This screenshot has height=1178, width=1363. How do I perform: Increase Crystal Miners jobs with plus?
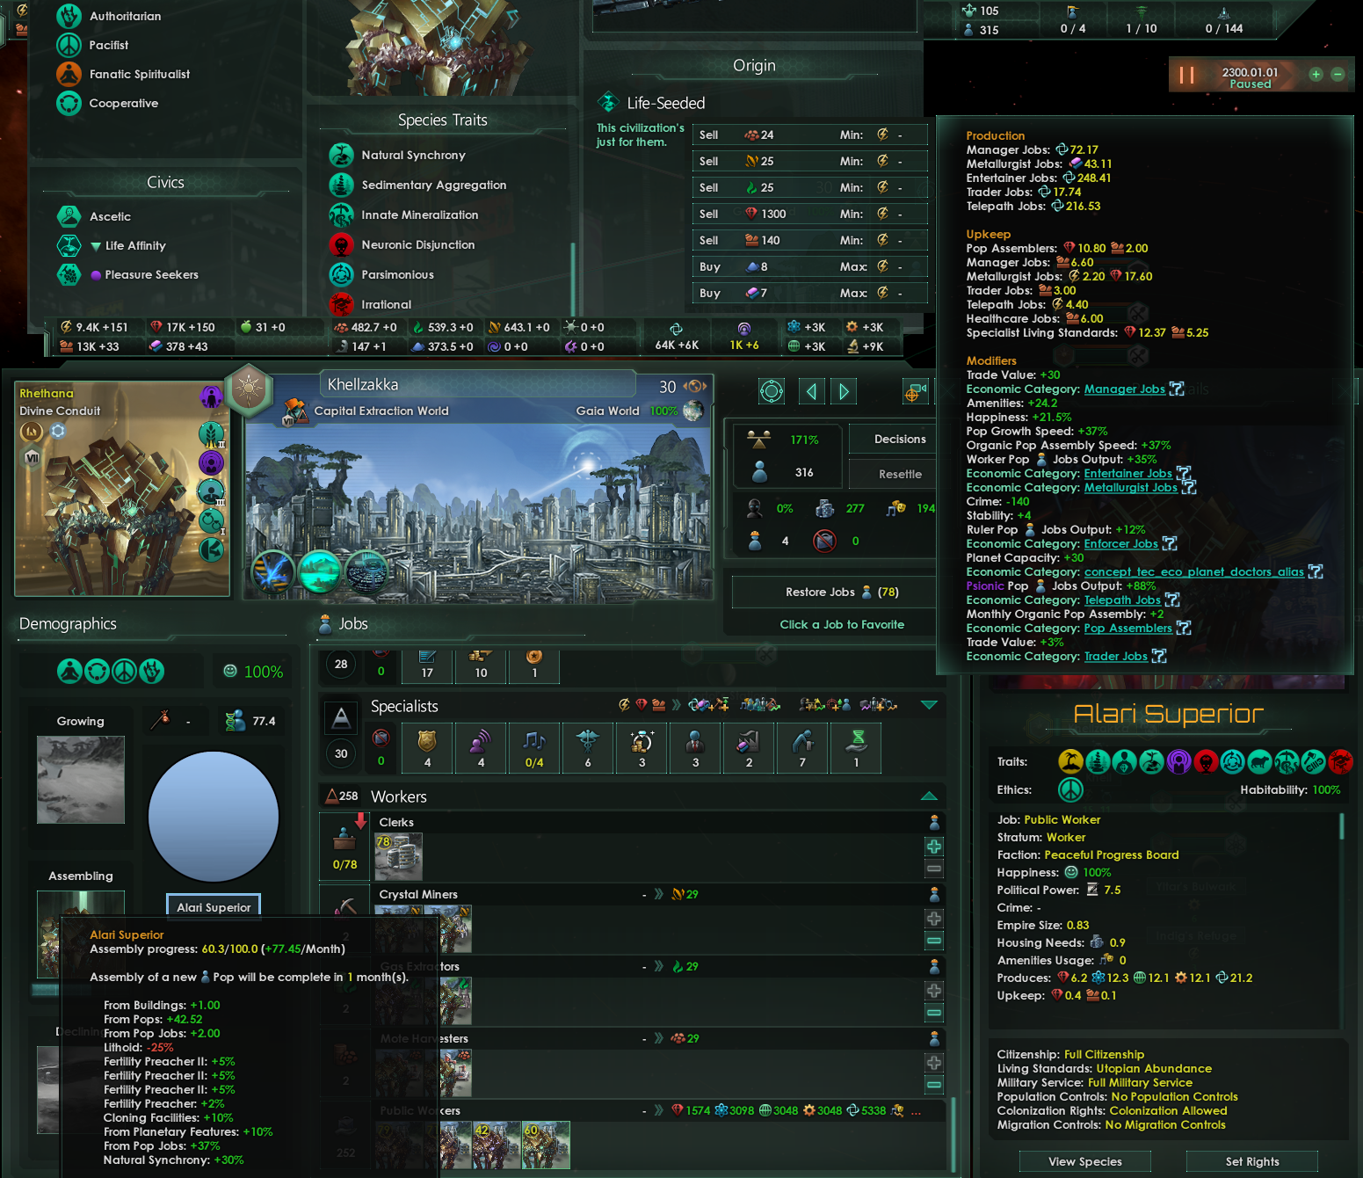pyautogui.click(x=934, y=919)
